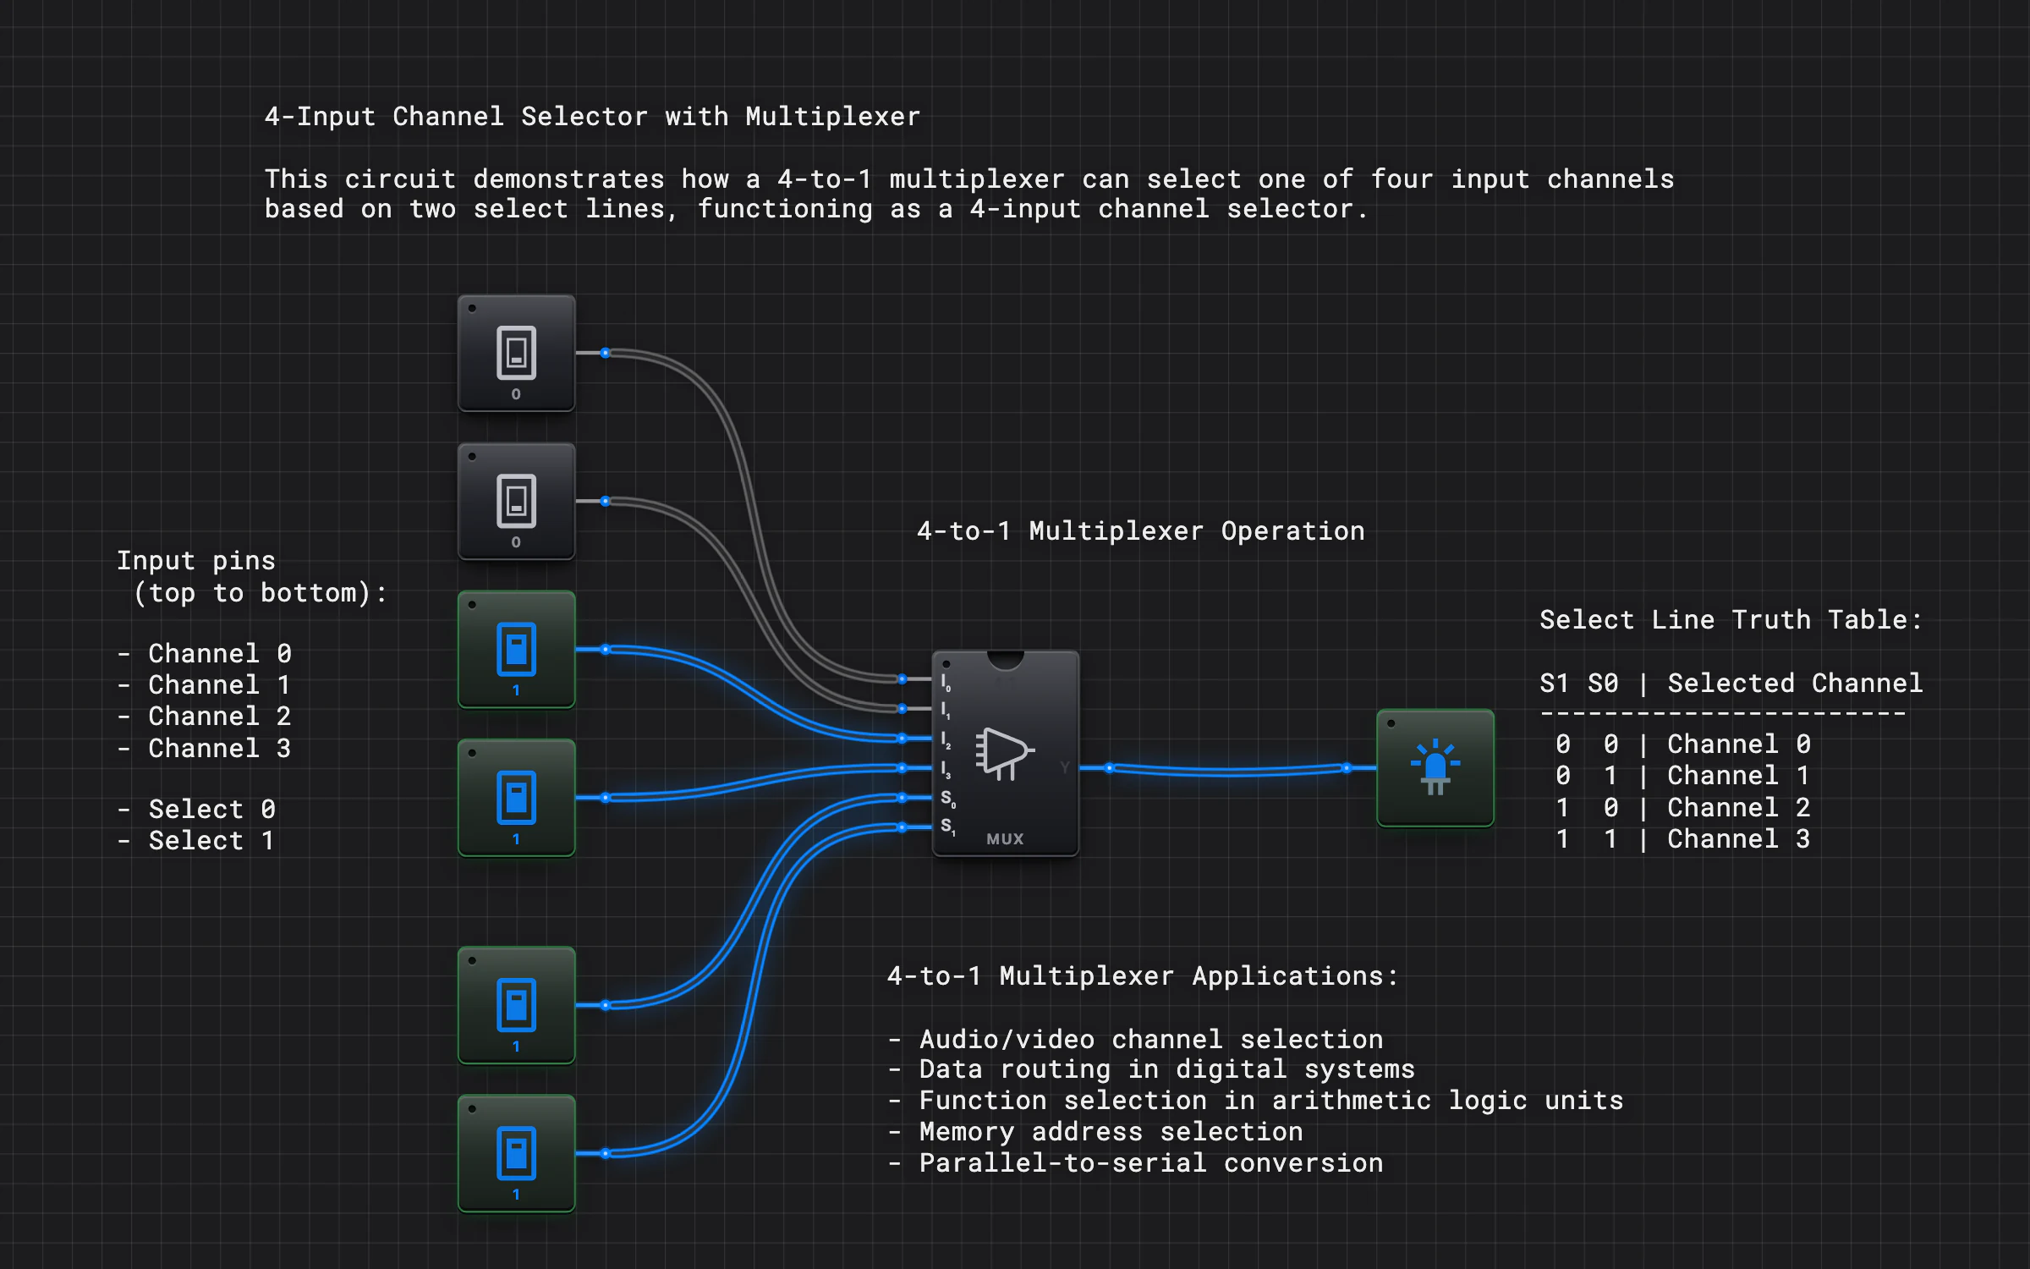Click 'Audio/video channel selection' bullet

point(1136,1039)
